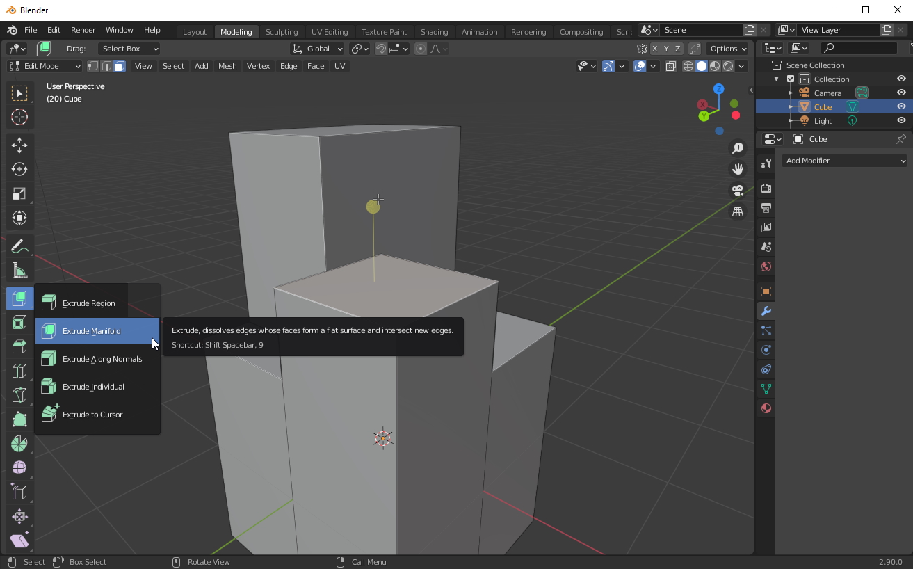Open the Add Modifier dropdown
The width and height of the screenshot is (913, 569).
click(x=844, y=161)
